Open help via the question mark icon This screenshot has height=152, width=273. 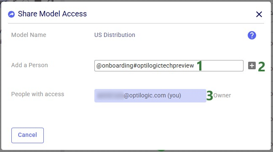[x=252, y=35]
